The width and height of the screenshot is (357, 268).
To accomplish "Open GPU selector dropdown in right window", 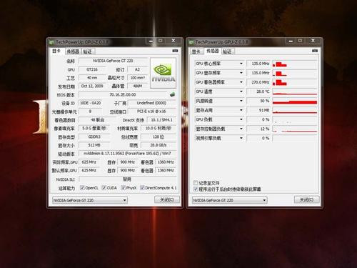I will (229, 200).
